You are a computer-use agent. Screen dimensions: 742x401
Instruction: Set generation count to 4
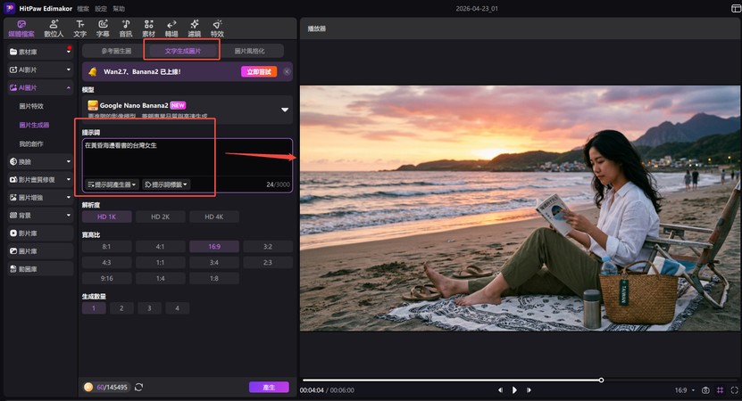pyautogui.click(x=177, y=308)
